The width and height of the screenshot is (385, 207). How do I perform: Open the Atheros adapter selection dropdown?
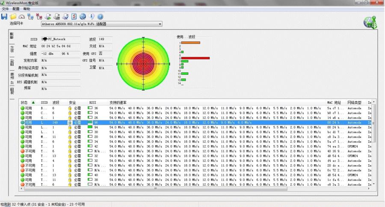point(101,24)
